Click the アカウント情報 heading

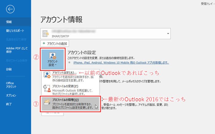61,19
